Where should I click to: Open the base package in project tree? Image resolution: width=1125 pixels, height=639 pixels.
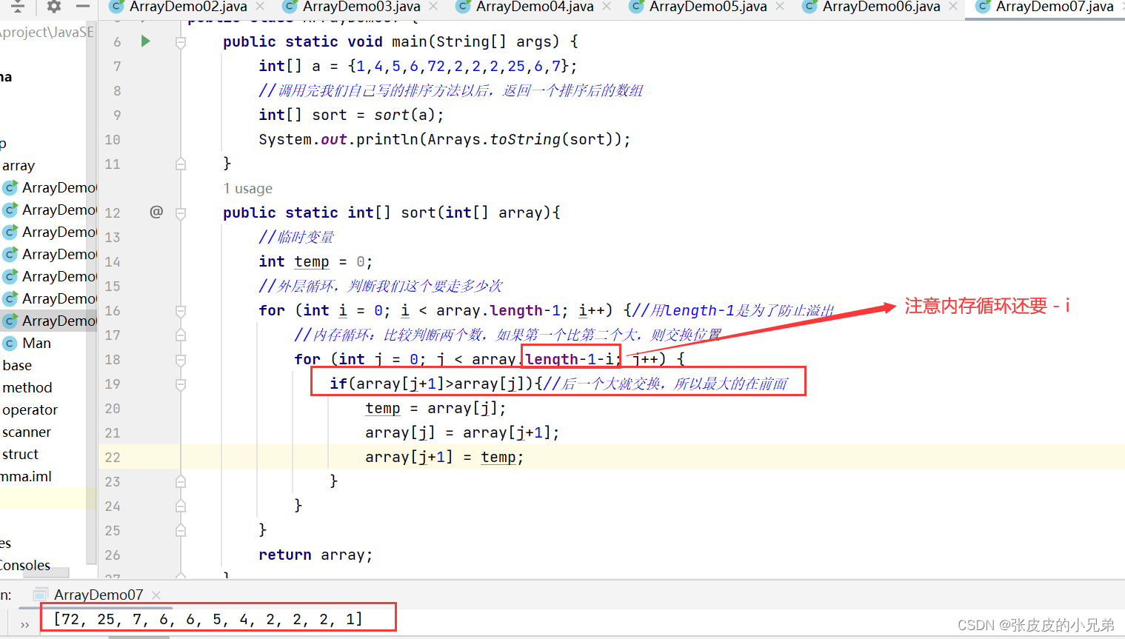point(17,365)
